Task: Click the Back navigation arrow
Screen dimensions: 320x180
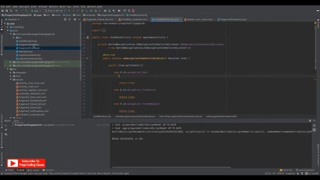Action: point(16,10)
